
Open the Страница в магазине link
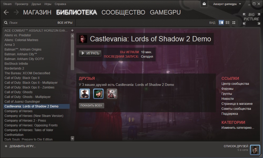(237, 104)
